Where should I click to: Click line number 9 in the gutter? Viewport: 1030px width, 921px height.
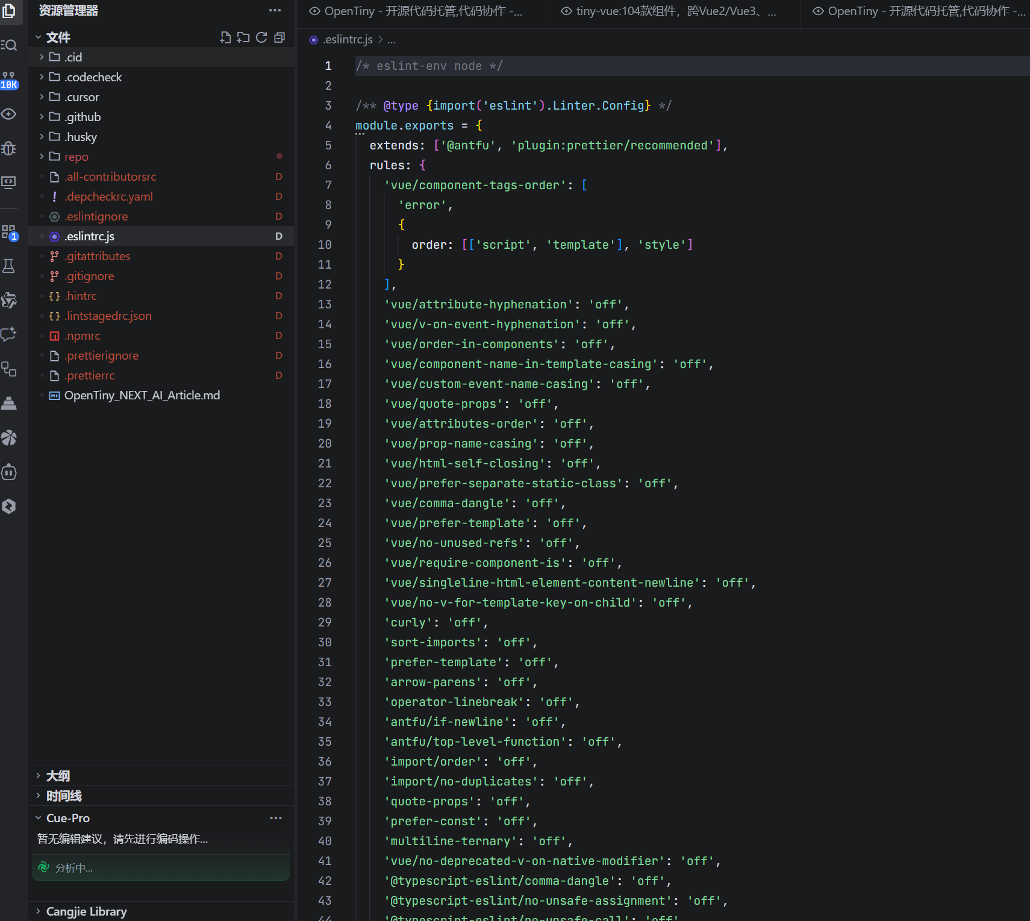(x=328, y=225)
